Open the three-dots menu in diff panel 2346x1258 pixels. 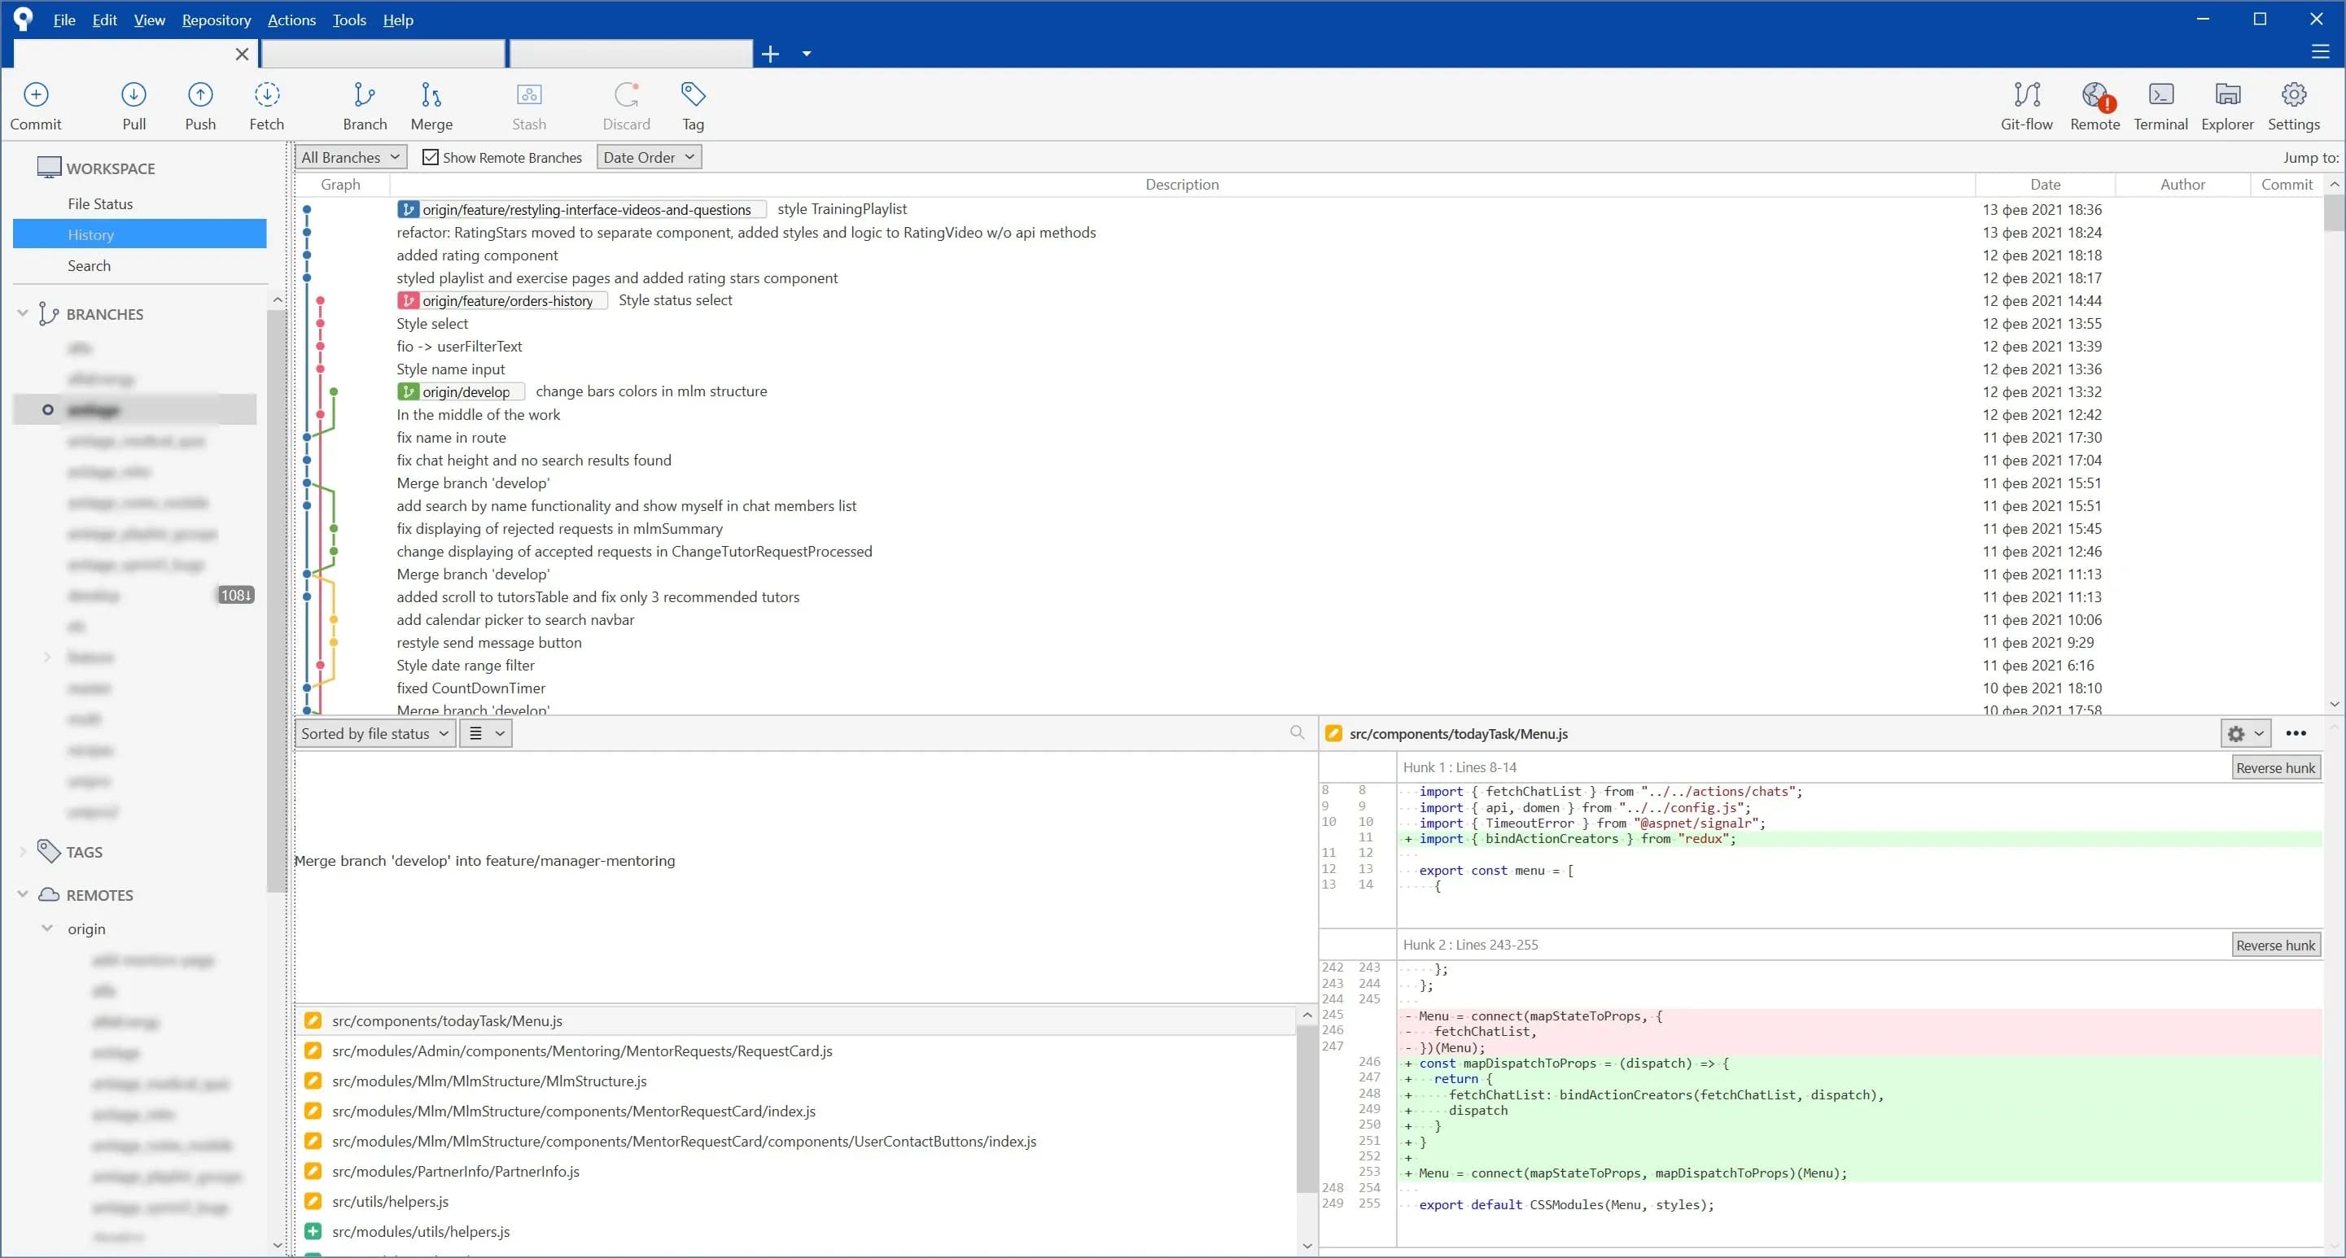point(2296,733)
